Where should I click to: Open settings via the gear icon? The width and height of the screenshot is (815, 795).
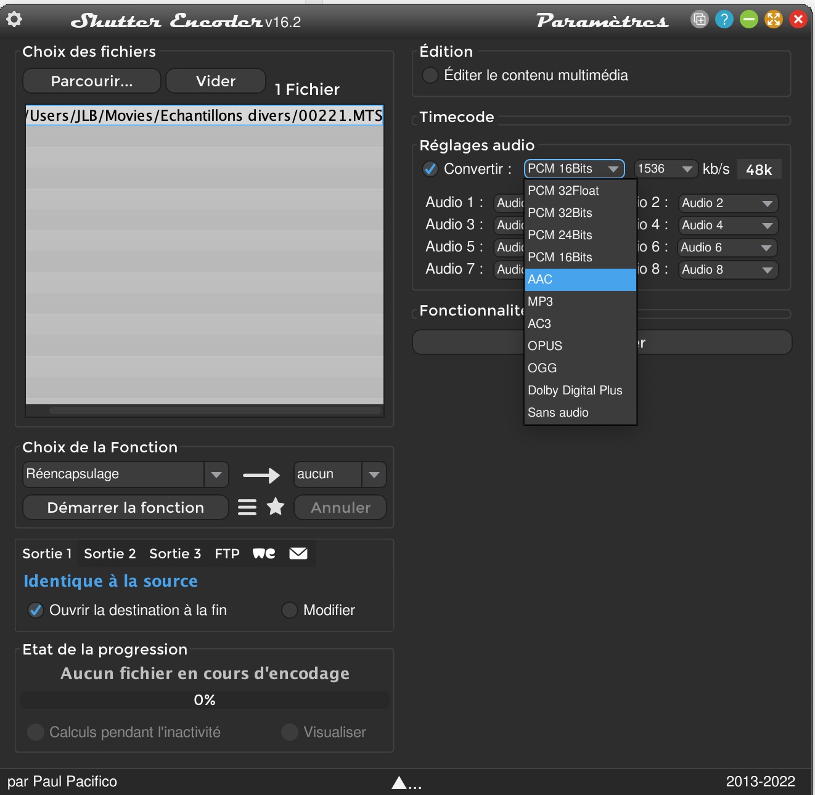pyautogui.click(x=14, y=20)
